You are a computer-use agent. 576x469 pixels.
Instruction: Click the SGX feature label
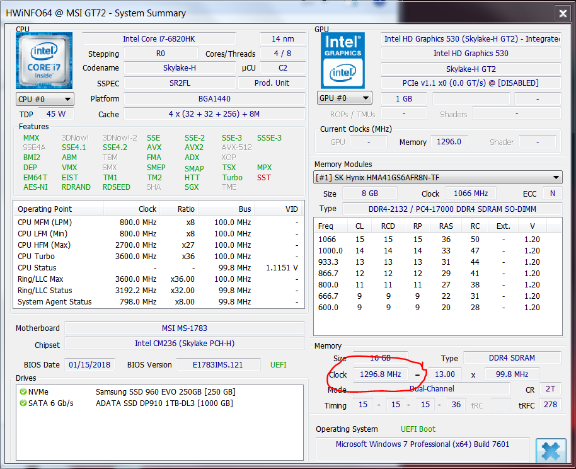(x=192, y=187)
